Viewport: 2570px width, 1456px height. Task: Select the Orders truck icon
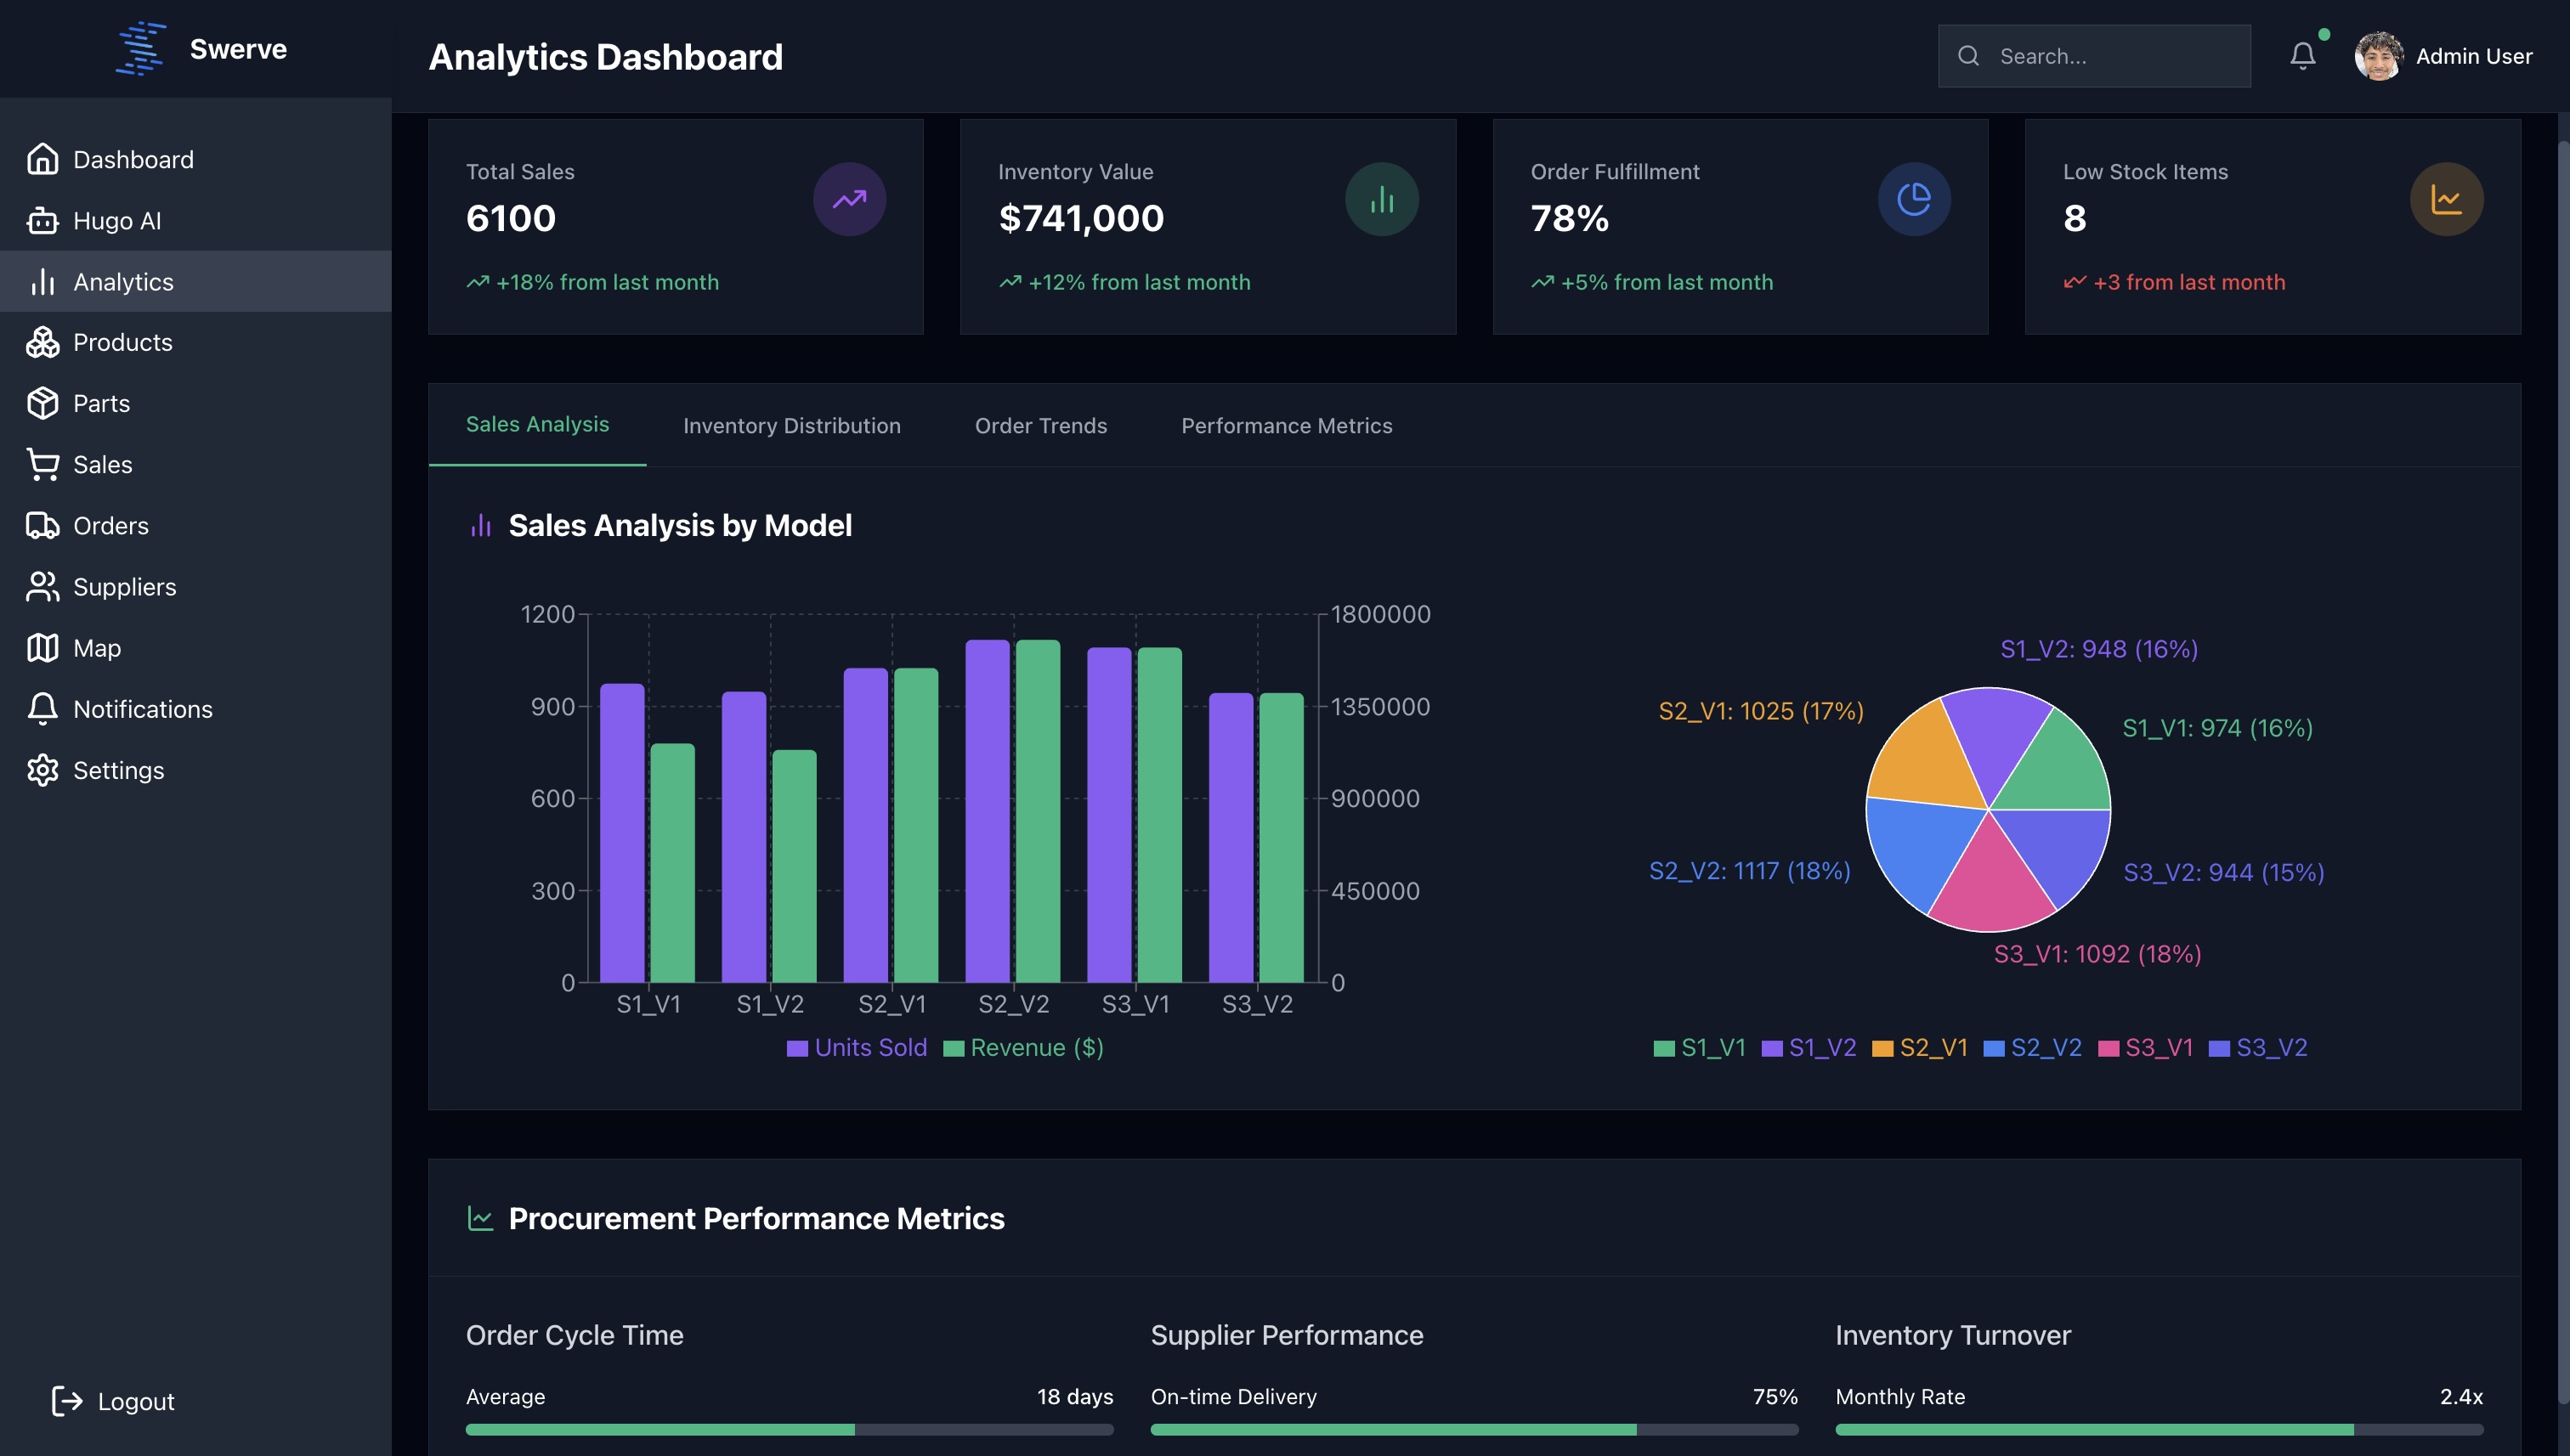coord(42,526)
